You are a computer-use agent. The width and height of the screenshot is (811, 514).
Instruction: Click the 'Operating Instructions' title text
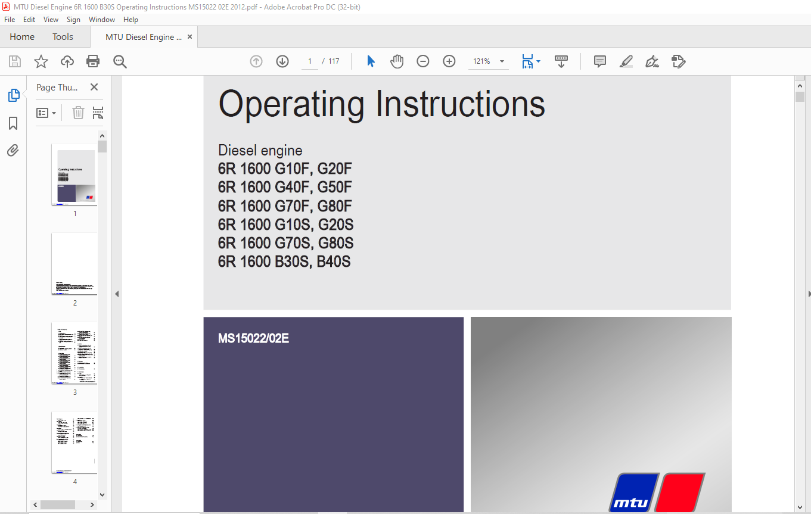pyautogui.click(x=381, y=104)
